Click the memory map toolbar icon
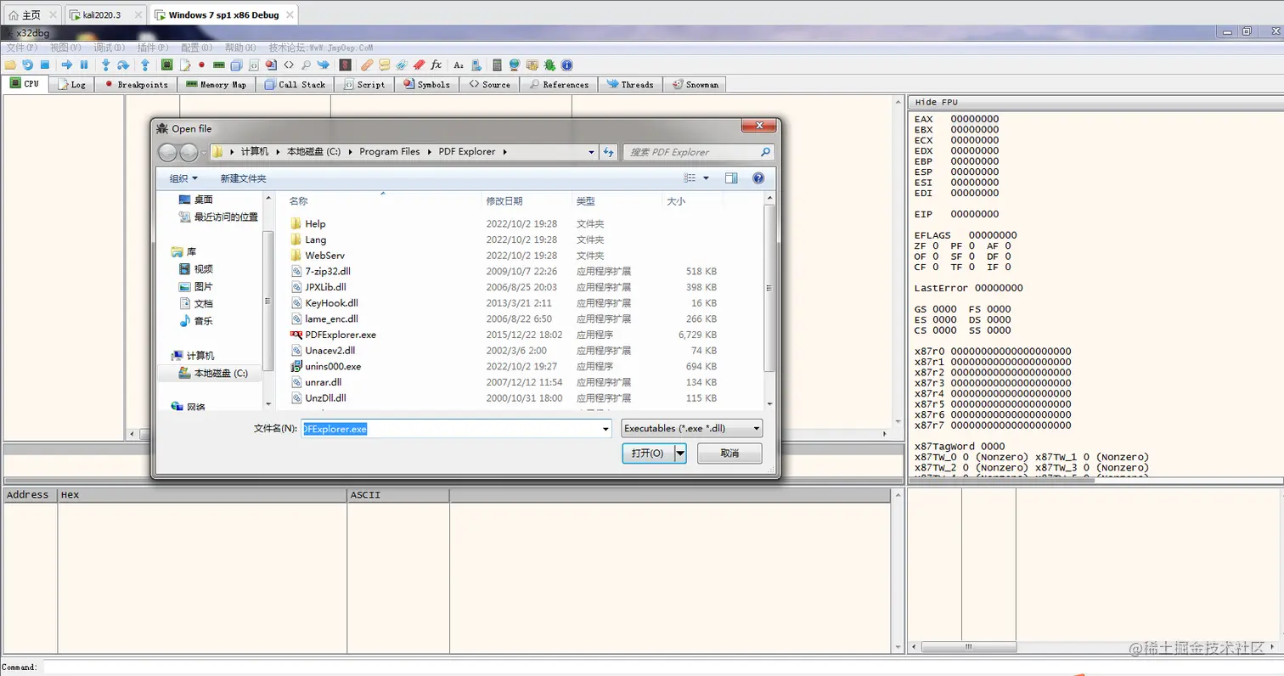The width and height of the screenshot is (1284, 676). tap(218, 65)
